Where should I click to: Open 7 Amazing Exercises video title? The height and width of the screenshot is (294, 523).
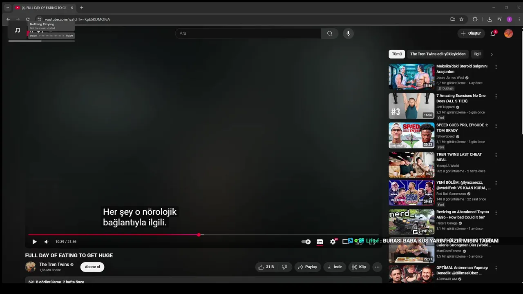click(x=461, y=98)
